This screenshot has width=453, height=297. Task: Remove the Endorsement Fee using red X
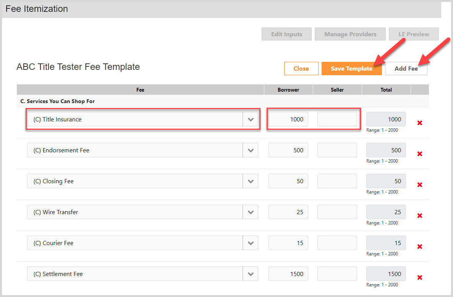[419, 154]
